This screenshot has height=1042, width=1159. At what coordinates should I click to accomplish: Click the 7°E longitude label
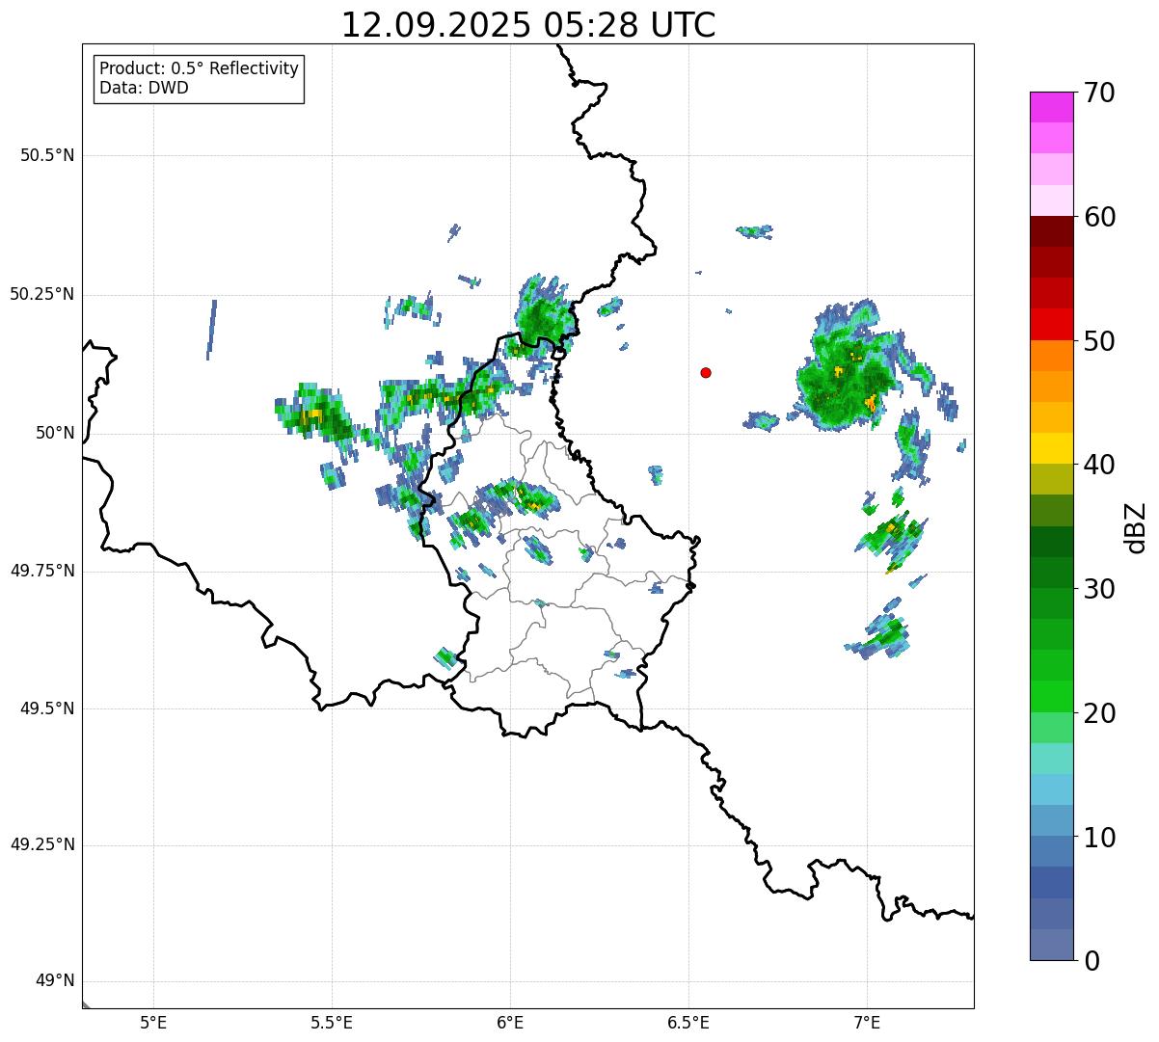click(867, 1023)
